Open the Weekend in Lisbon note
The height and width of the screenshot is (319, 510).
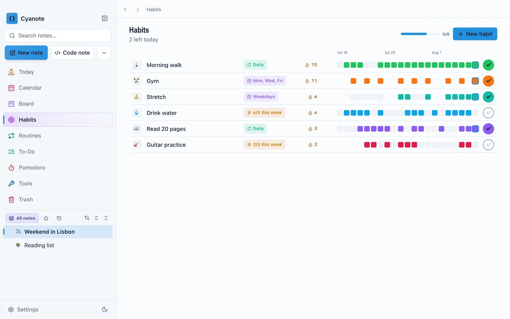[58, 232]
